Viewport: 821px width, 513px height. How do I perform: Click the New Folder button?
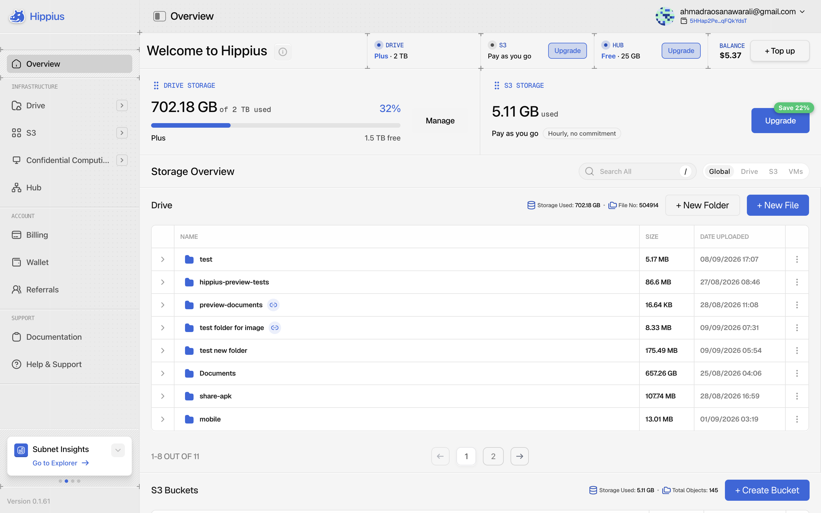(x=702, y=205)
